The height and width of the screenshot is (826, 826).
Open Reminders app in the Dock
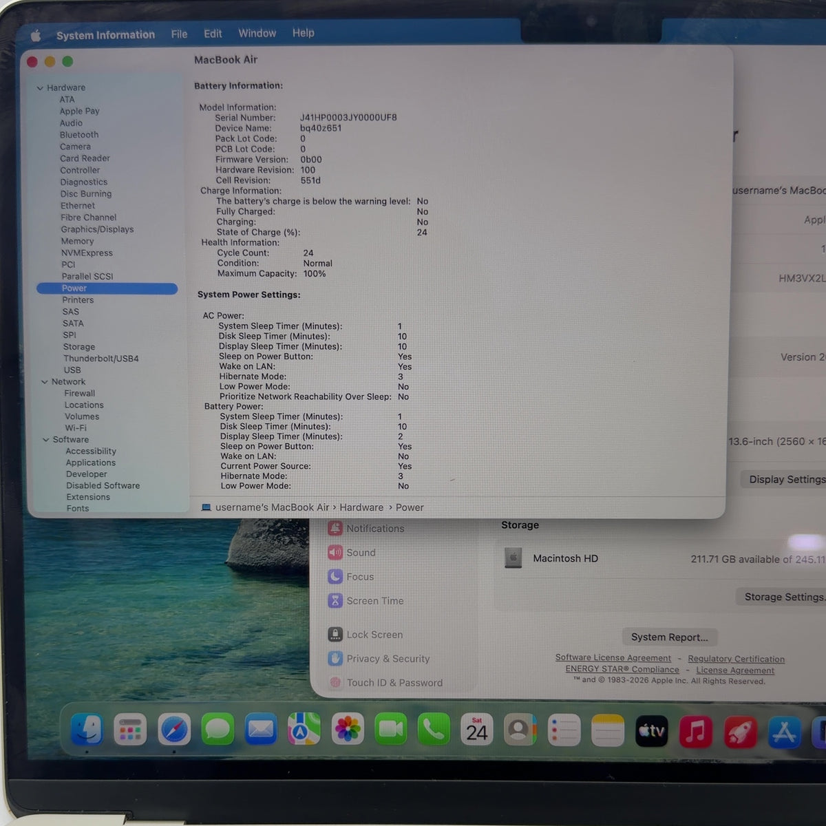[564, 730]
